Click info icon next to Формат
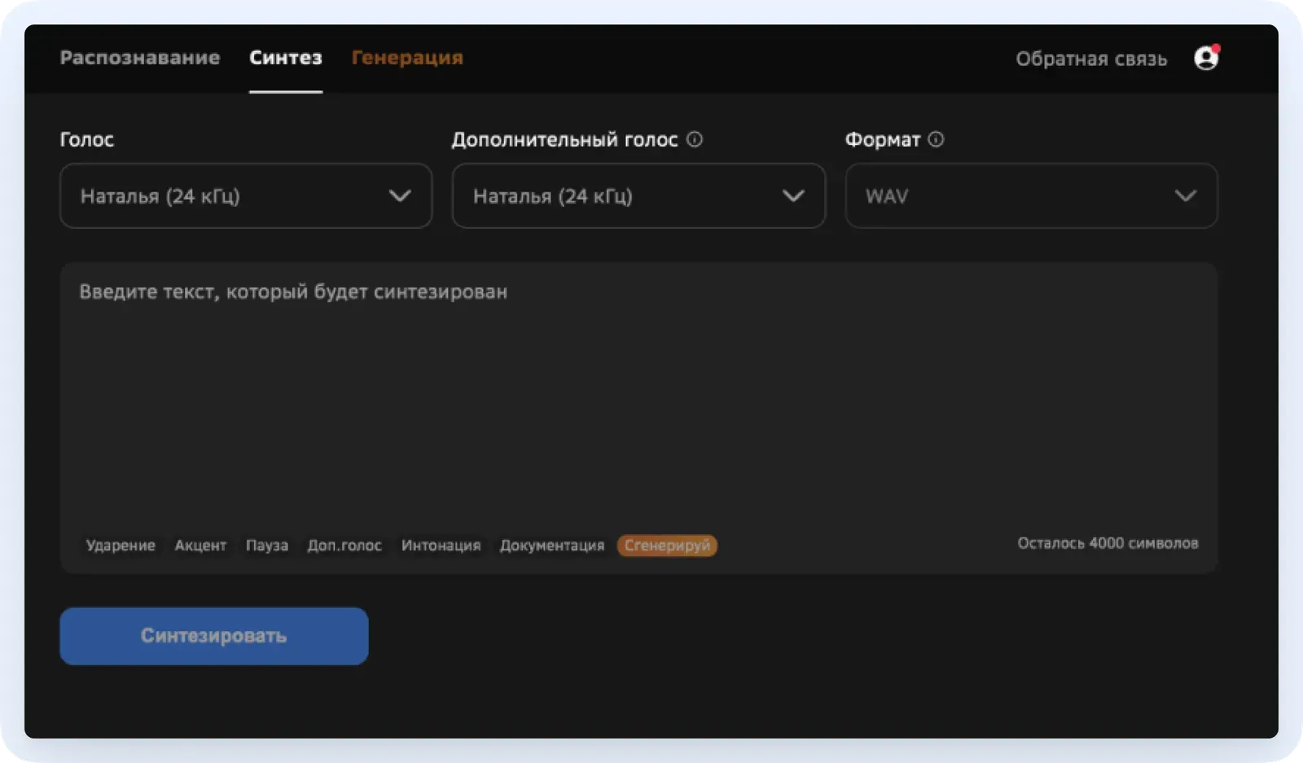Image resolution: width=1303 pixels, height=763 pixels. point(936,139)
